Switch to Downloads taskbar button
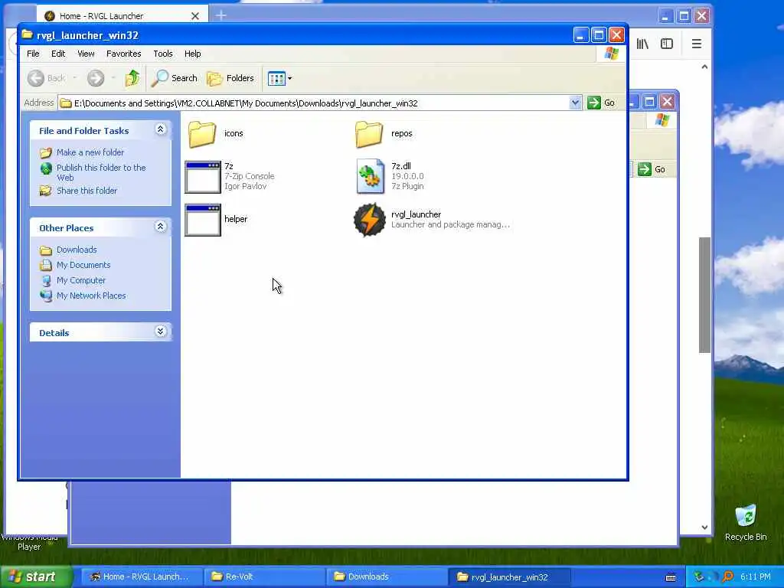Image resolution: width=784 pixels, height=588 pixels. [x=387, y=577]
